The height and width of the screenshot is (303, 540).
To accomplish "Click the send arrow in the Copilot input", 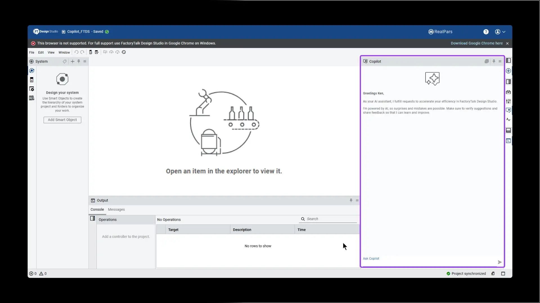I will click(499, 262).
